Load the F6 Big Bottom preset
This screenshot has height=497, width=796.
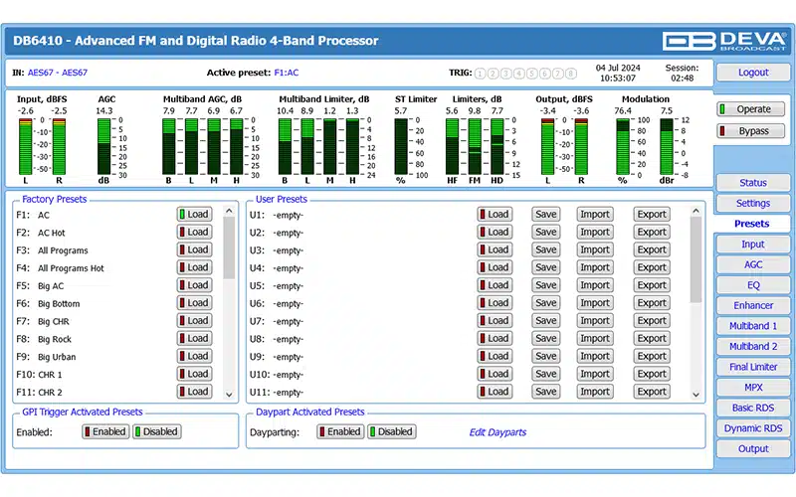(x=194, y=303)
